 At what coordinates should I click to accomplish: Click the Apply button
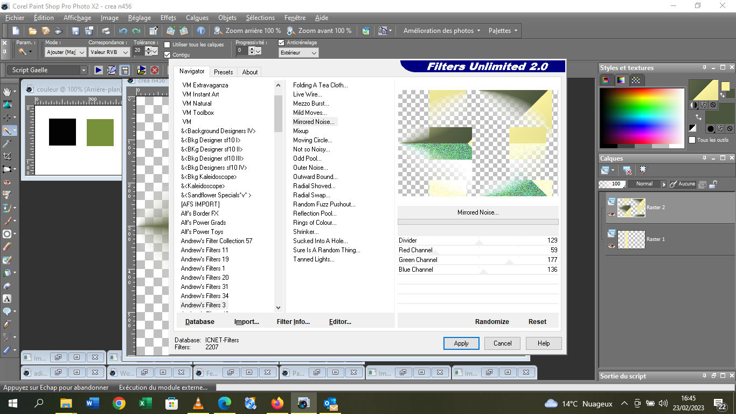tap(461, 343)
